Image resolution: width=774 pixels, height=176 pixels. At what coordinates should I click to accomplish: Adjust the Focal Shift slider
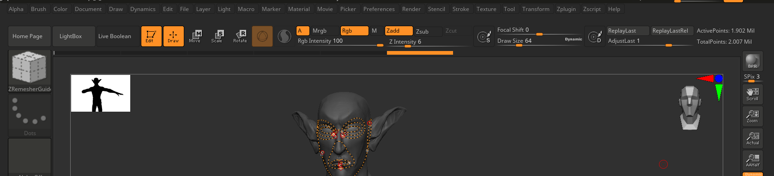(539, 30)
